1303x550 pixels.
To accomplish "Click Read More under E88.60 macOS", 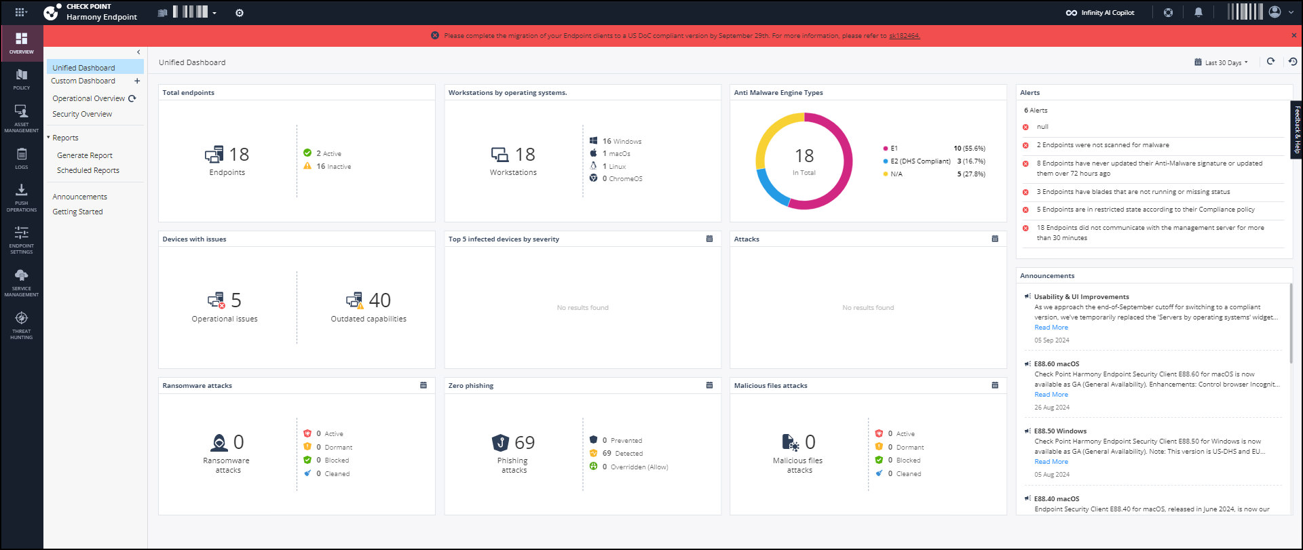I will pos(1051,395).
